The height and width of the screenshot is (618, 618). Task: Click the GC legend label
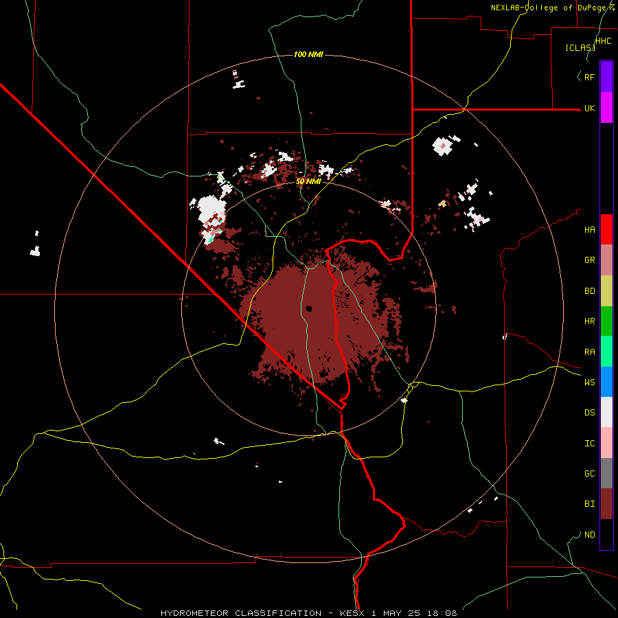pyautogui.click(x=589, y=474)
